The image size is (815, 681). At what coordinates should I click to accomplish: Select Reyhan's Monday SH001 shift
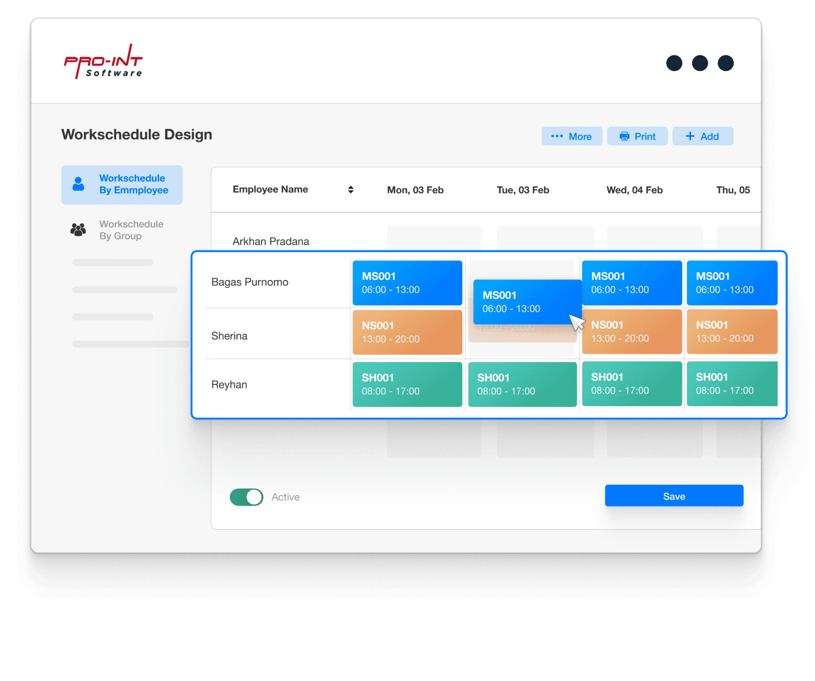tap(407, 384)
